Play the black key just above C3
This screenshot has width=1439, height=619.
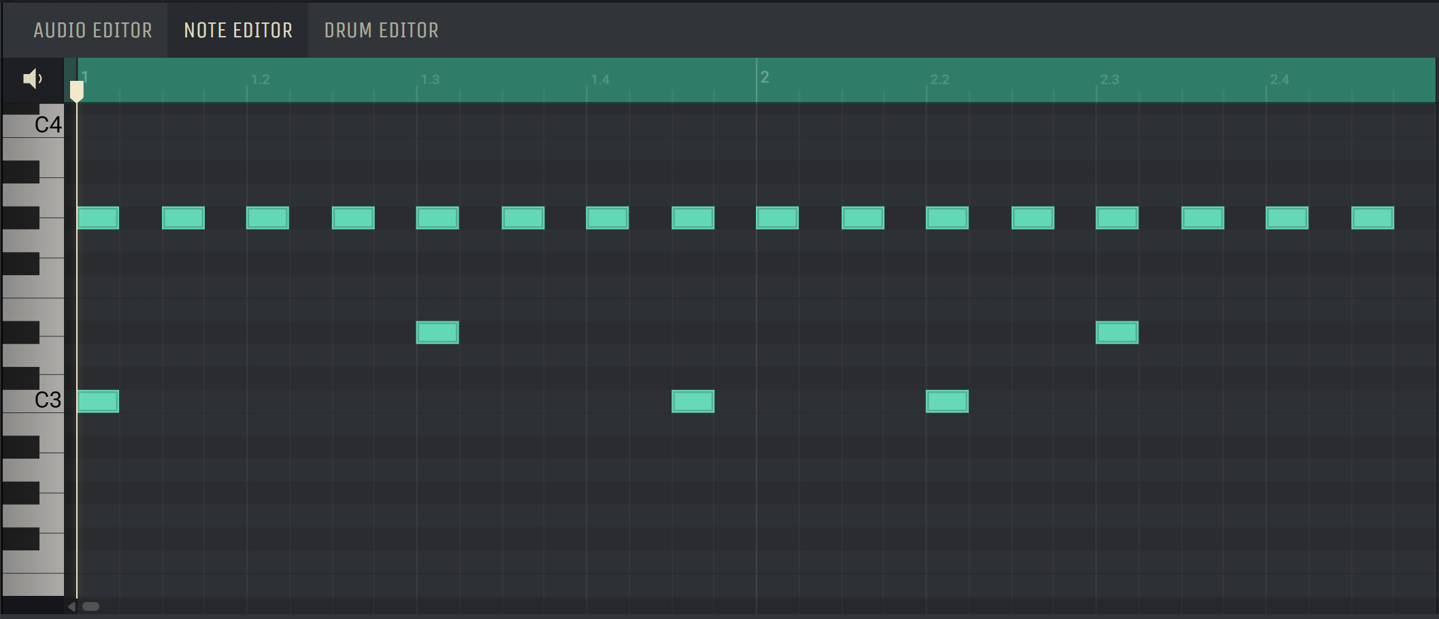click(21, 378)
